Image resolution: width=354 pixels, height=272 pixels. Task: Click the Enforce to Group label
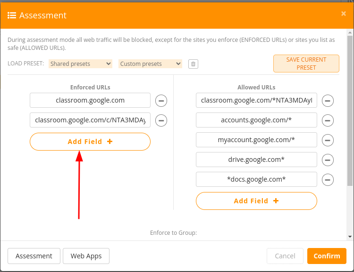click(x=173, y=233)
